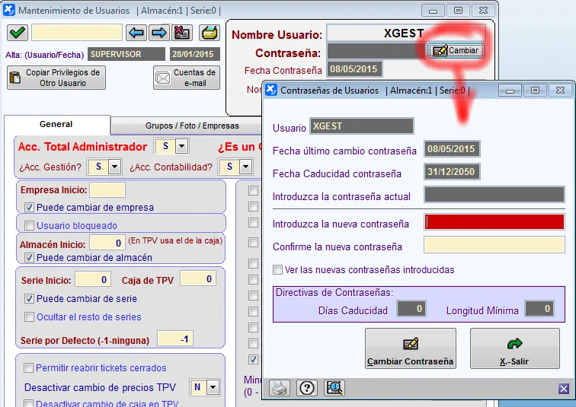Enable Ver las nuevas contraseñas introducidas

[x=278, y=270]
